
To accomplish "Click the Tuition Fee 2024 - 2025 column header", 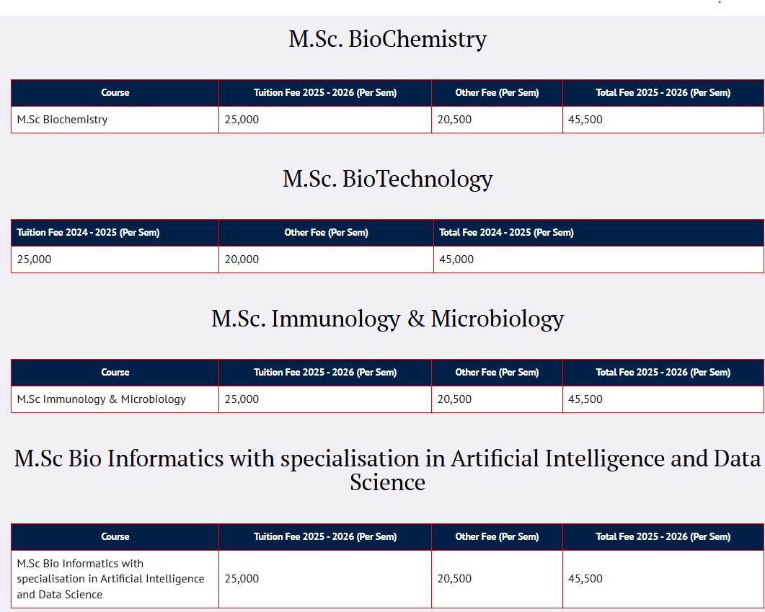I will point(88,233).
